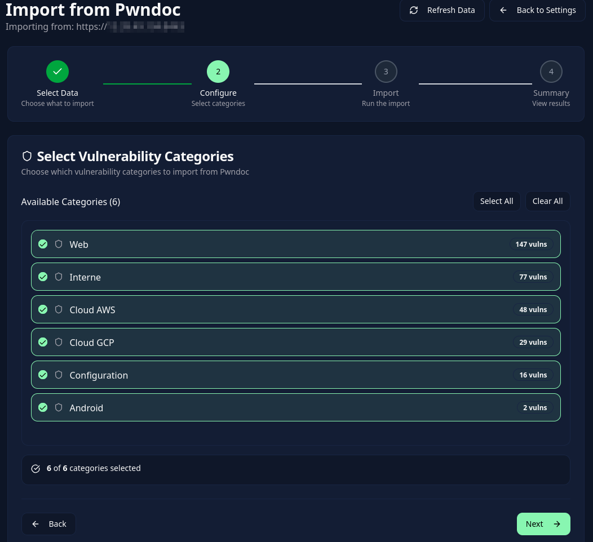Viewport: 593px width, 542px height.
Task: Click the Back to Settings label
Action: pos(546,10)
